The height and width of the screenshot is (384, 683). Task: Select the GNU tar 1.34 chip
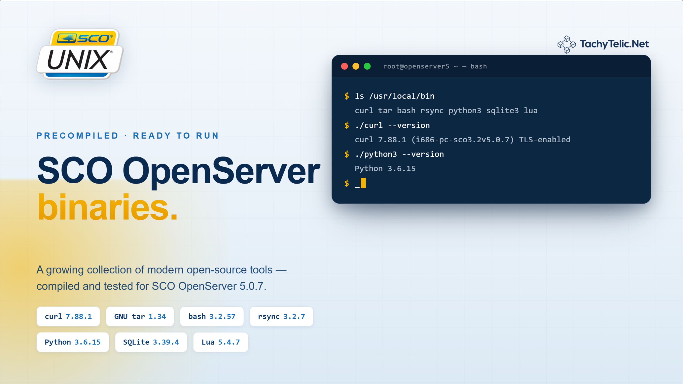click(140, 316)
